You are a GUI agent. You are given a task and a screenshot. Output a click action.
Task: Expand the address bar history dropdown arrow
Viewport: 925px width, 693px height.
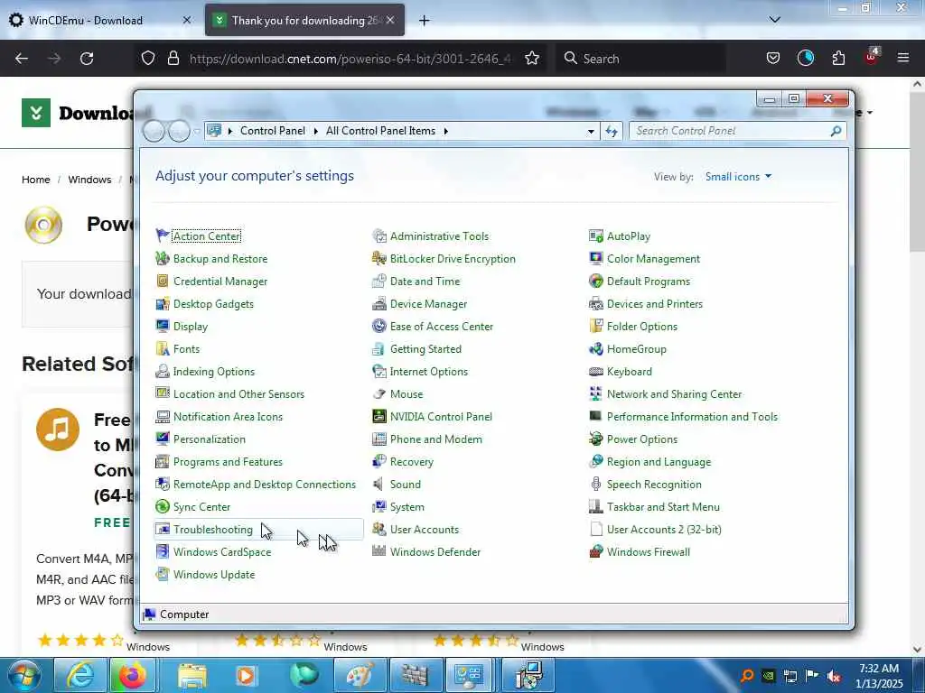point(591,132)
